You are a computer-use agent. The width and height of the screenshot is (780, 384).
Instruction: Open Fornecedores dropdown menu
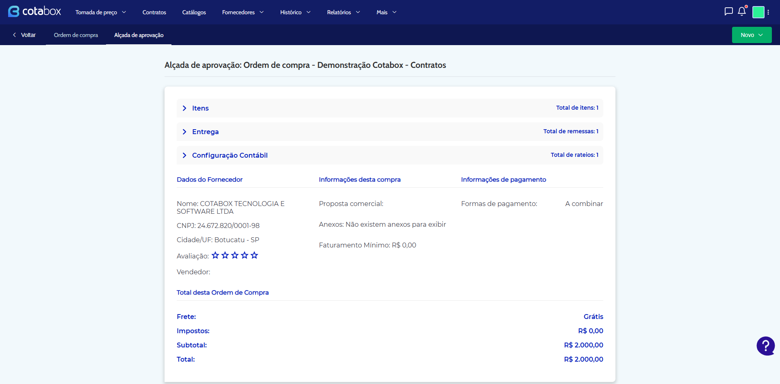click(x=243, y=12)
